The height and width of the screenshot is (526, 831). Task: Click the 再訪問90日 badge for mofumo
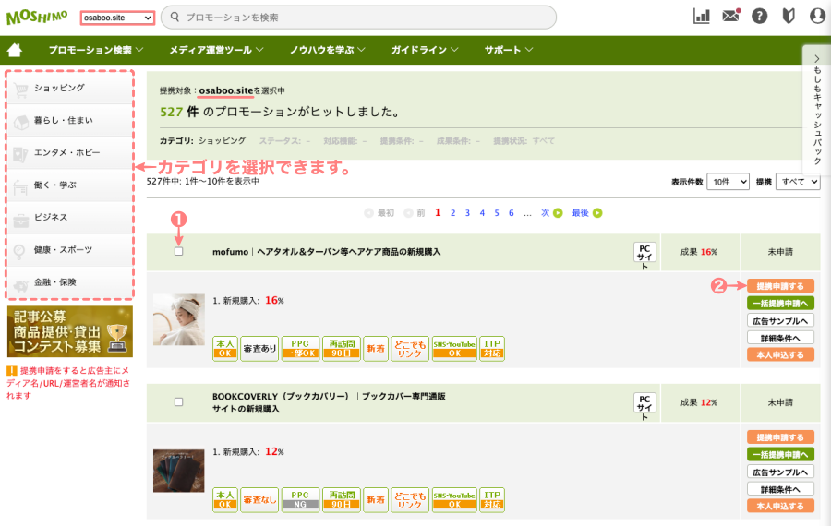(x=342, y=349)
